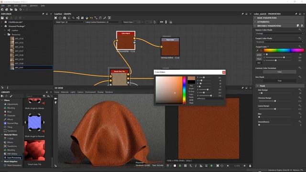Screen dimensions: 306x172
Task: Open the Materials menu in 3D View
Action: (x=65, y=92)
